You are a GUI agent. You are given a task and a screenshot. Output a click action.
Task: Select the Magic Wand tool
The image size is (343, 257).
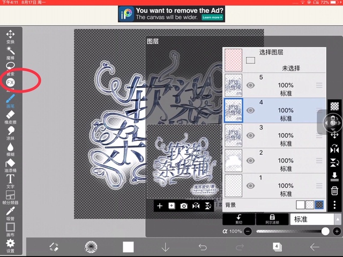(10, 51)
